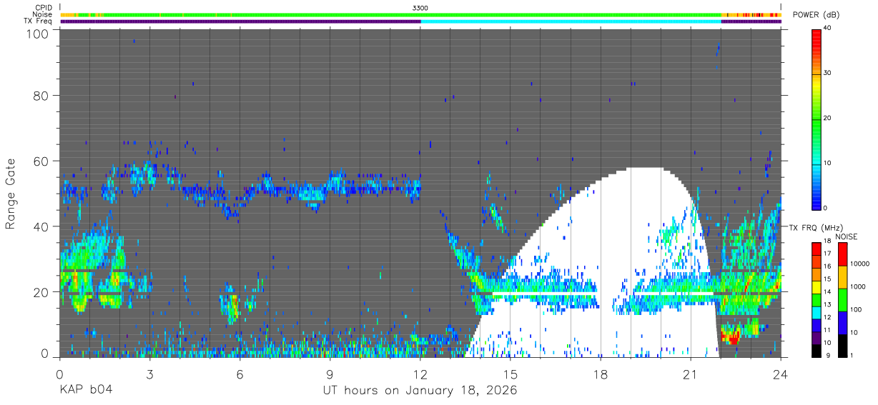Image resolution: width=878 pixels, height=405 pixels.
Task: Click hour '21' on time axis
Action: 691,374
